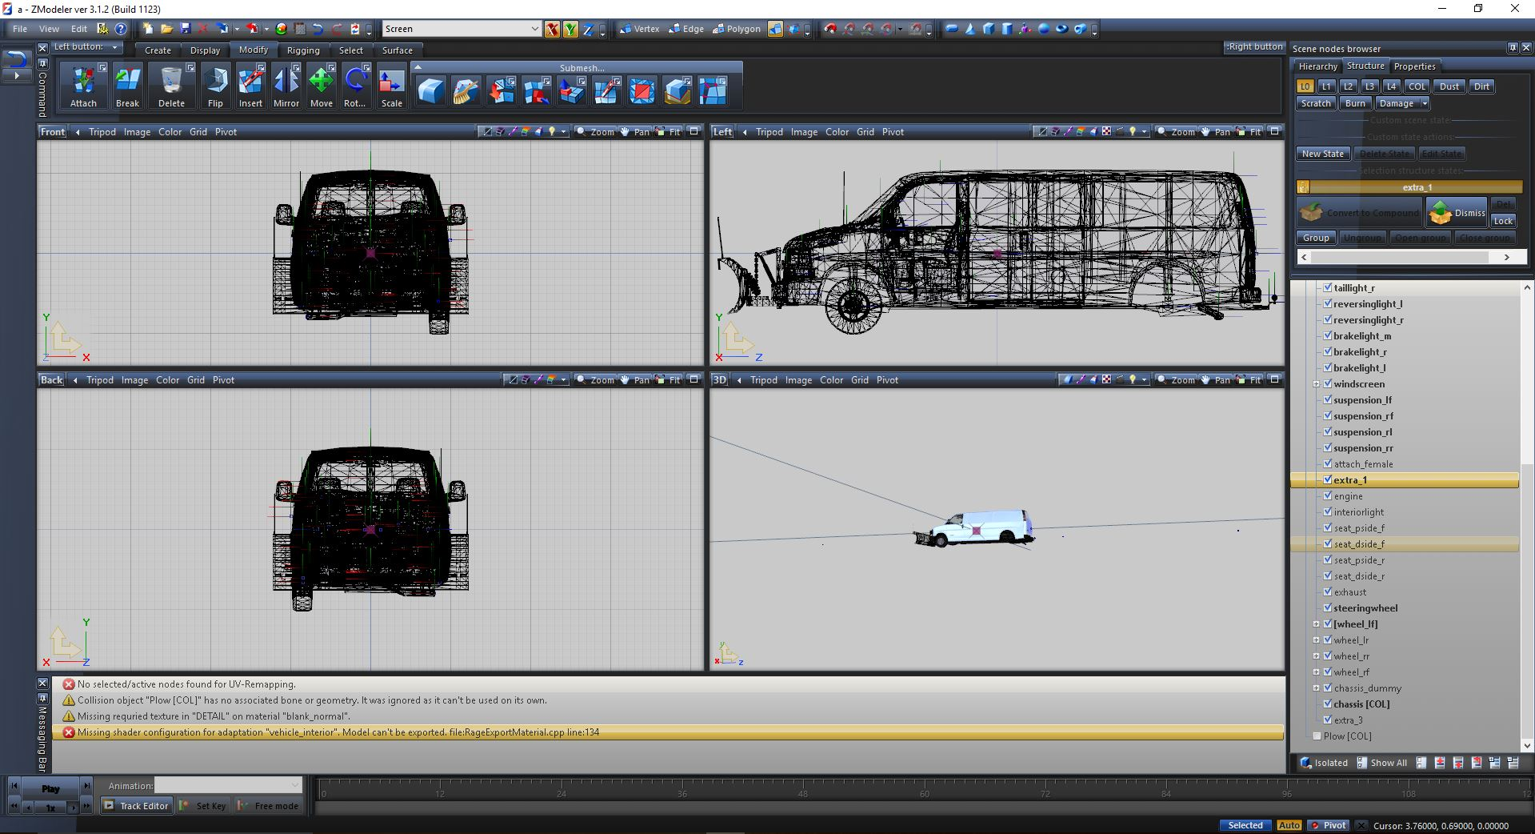Toggle the Y axis lock
1535x834 pixels.
point(570,29)
